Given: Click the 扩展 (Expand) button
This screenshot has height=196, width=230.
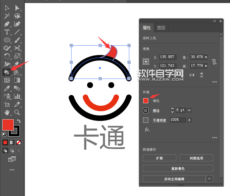Looking at the screenshot, I should (159, 158).
